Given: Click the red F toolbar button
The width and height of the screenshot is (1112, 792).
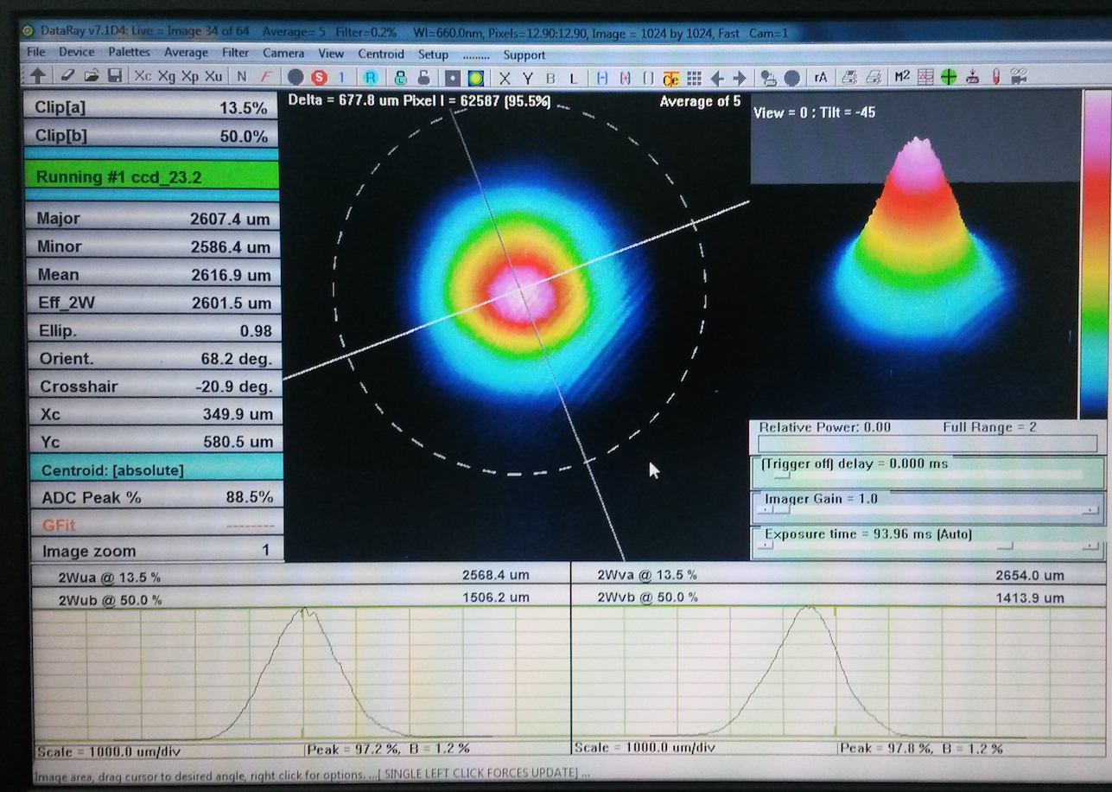Looking at the screenshot, I should [267, 77].
